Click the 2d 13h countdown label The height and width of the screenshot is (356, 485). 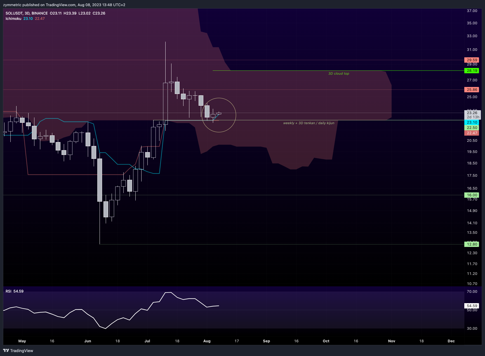(x=473, y=117)
